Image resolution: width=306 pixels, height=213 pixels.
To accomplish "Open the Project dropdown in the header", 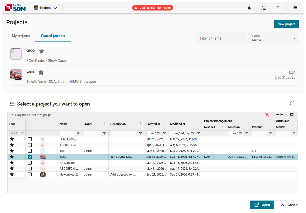I will pos(45,8).
